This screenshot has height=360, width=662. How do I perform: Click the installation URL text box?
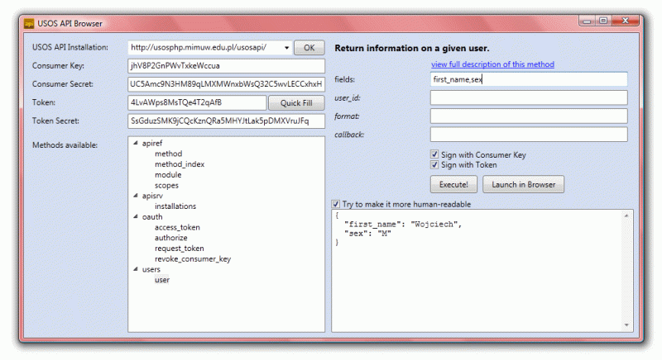[x=205, y=48]
